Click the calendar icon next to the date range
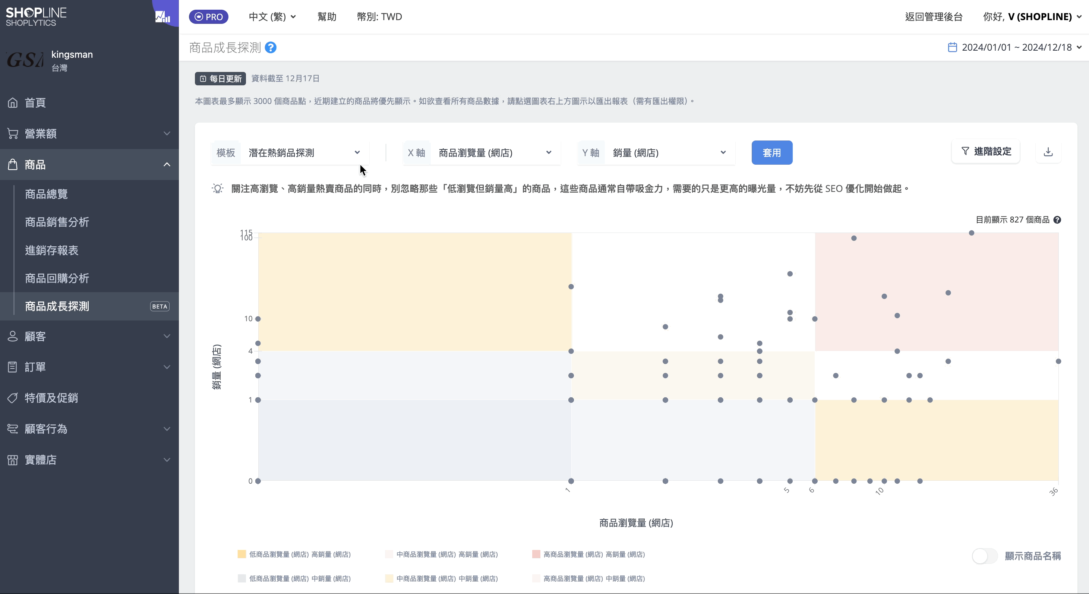1089x594 pixels. [x=953, y=47]
